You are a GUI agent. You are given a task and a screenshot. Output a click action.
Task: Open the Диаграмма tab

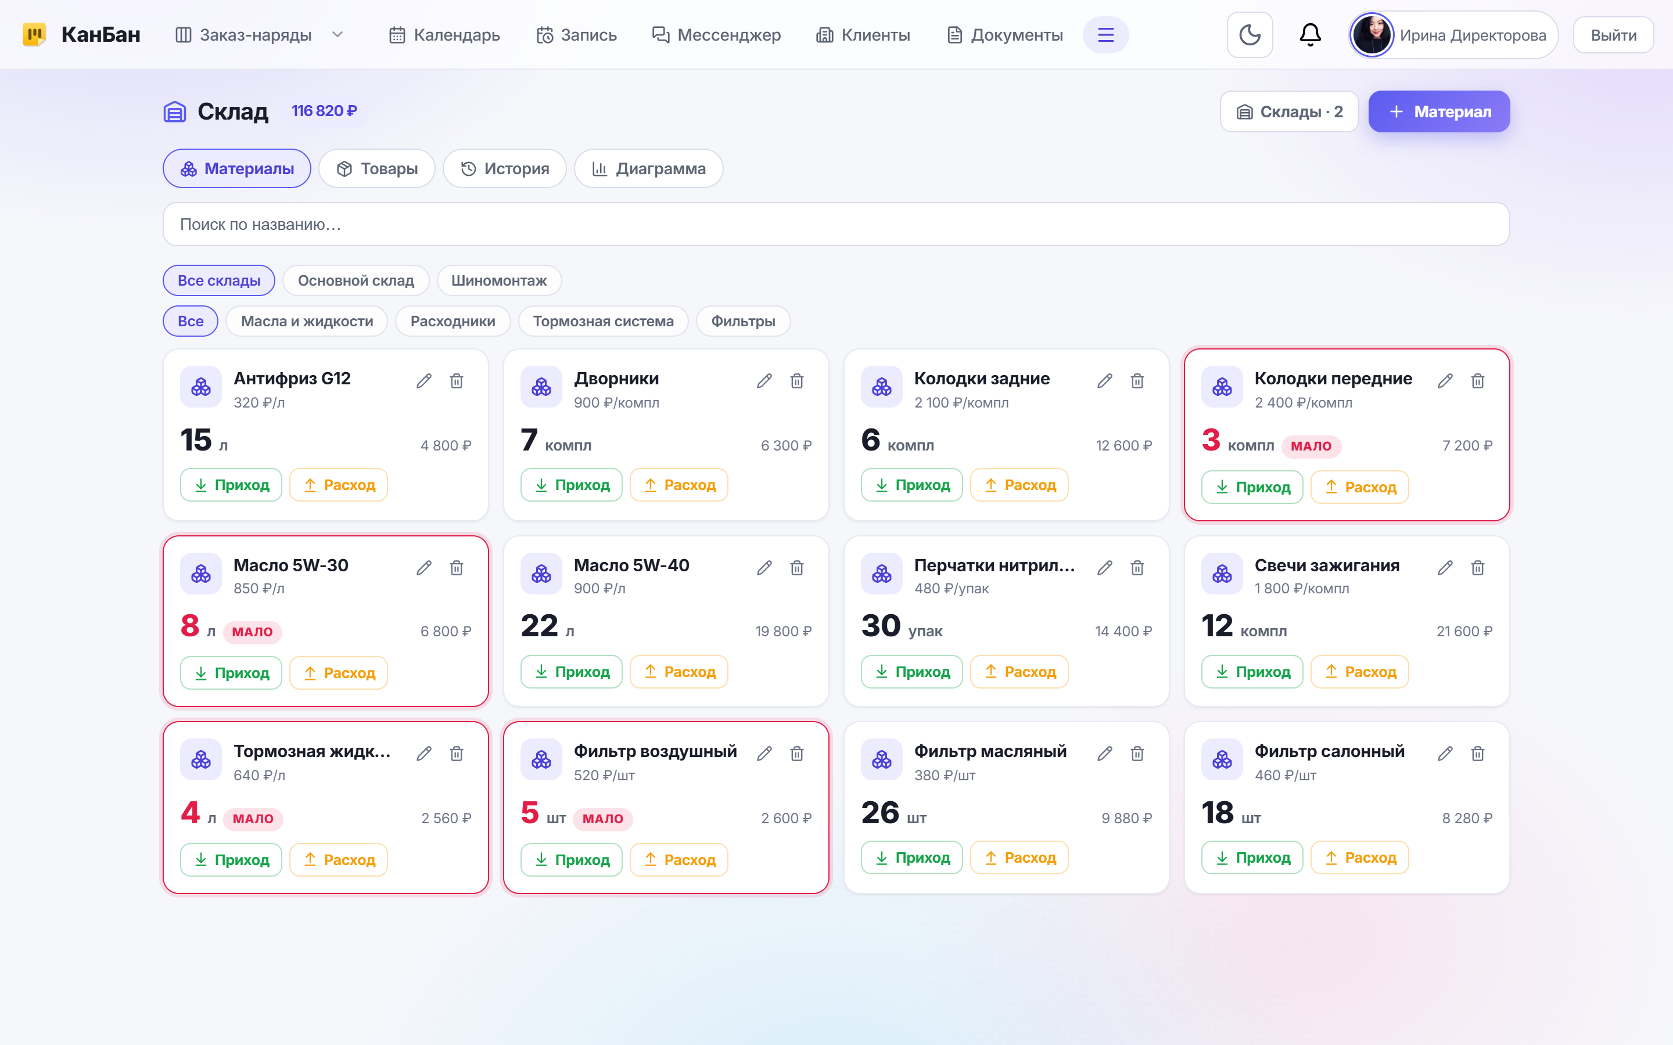point(648,168)
